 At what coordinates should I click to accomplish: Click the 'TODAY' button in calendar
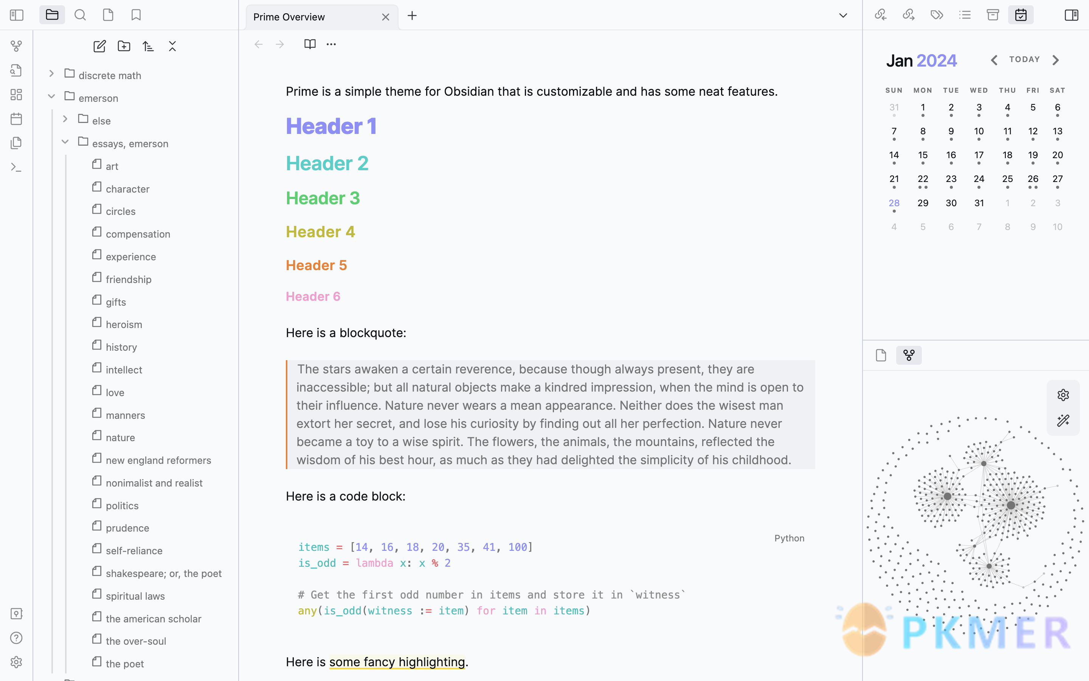(1025, 60)
